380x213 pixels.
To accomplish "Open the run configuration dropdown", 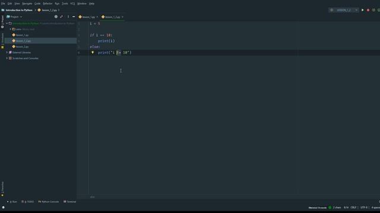I will point(343,10).
